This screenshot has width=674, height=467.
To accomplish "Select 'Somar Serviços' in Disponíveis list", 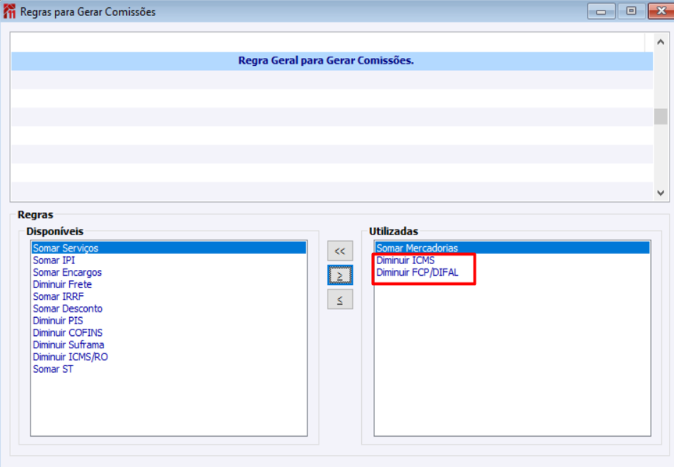I will [x=169, y=248].
